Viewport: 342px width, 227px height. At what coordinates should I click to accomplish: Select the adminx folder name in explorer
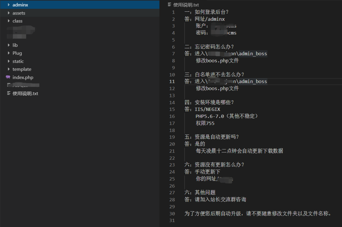pyautogui.click(x=20, y=5)
